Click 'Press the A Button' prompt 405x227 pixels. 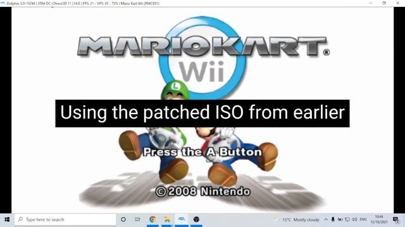point(202,152)
